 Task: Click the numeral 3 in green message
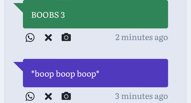click(63, 15)
